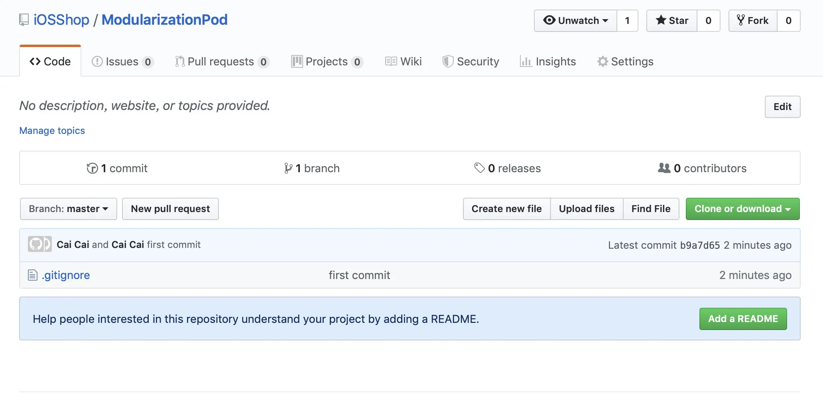The image size is (823, 401).
Task: Open the ModularizationPod repository link
Action: 164,20
